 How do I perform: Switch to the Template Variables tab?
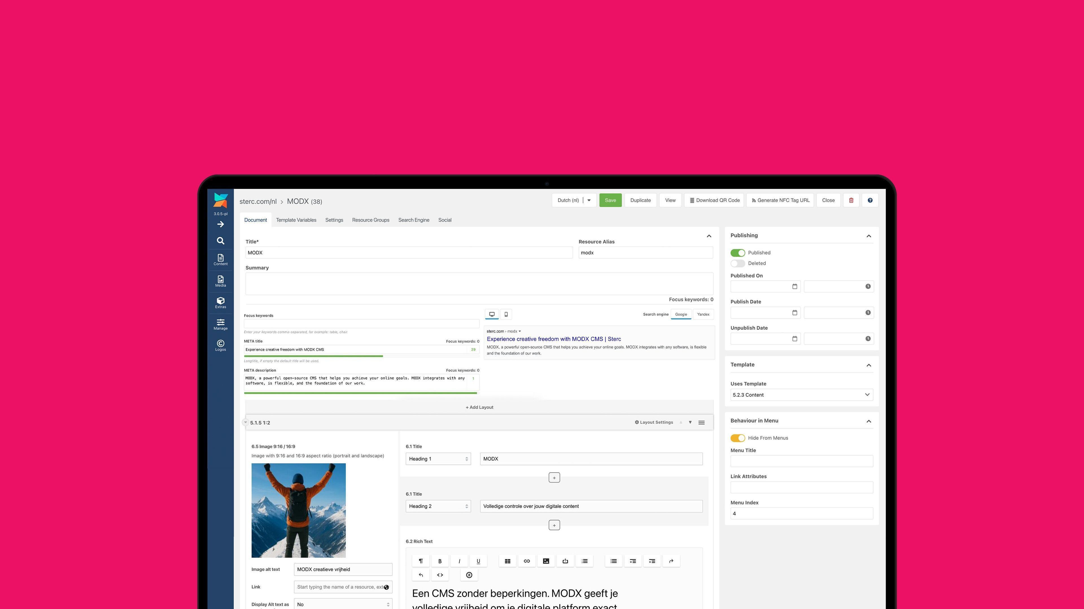pyautogui.click(x=296, y=220)
